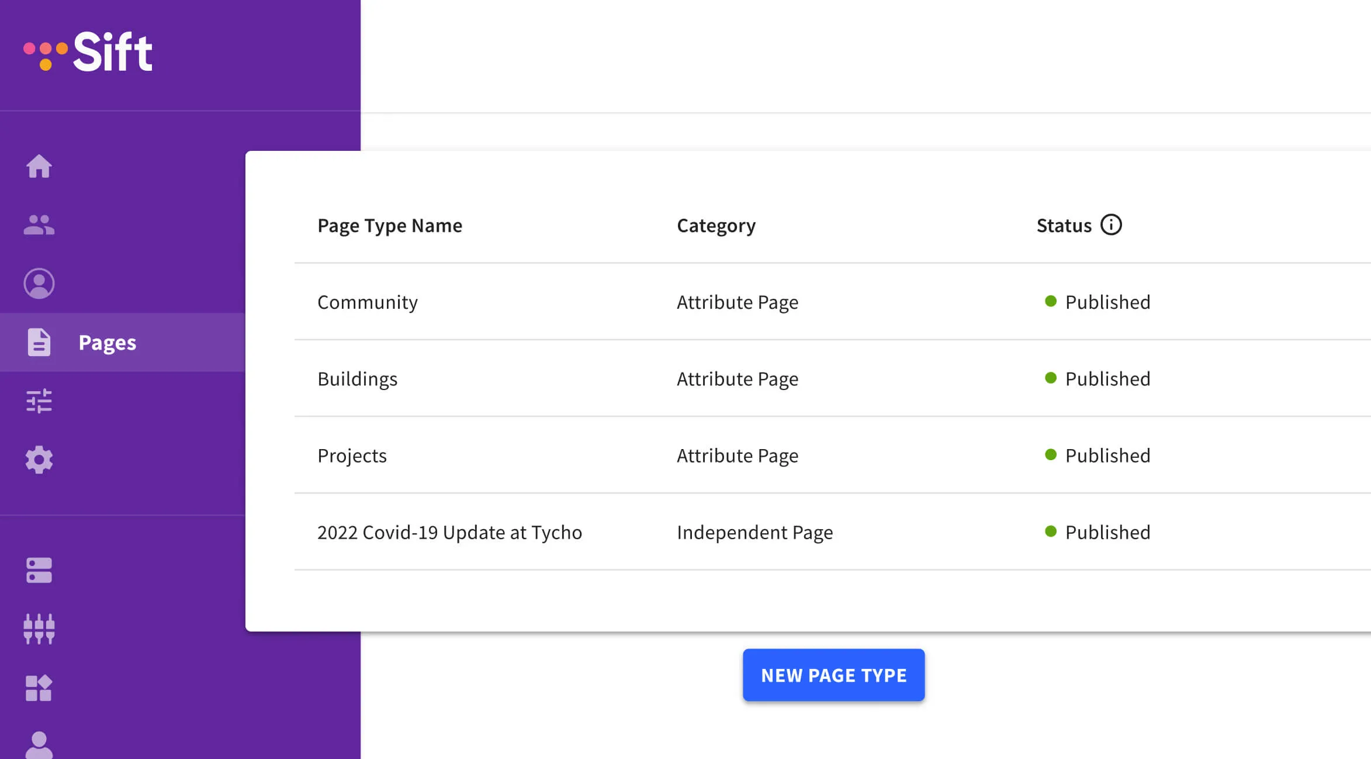Select the Pages menu label

pyautogui.click(x=108, y=343)
